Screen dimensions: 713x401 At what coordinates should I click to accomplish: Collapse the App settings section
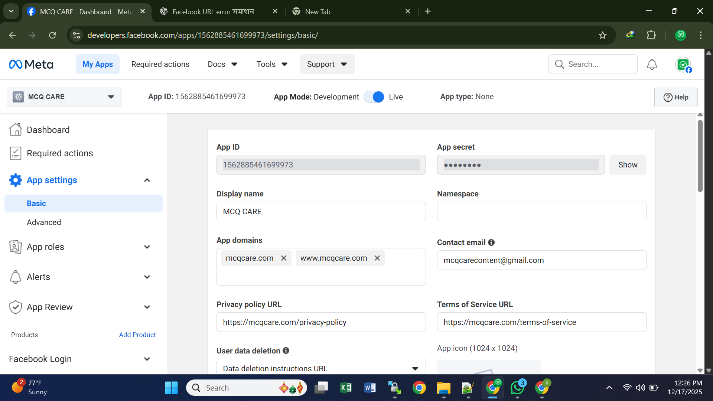click(147, 180)
